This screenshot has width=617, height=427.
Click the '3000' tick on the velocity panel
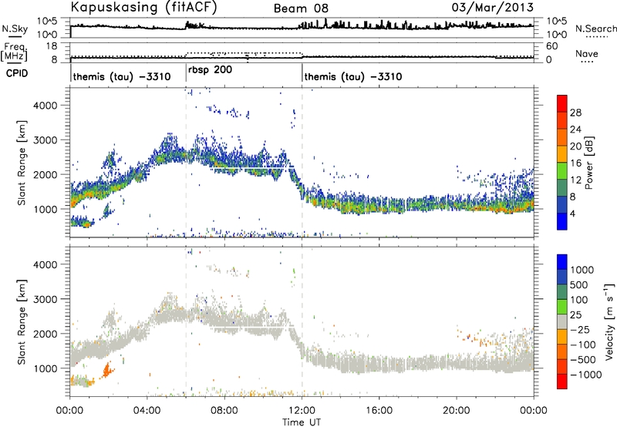46,299
